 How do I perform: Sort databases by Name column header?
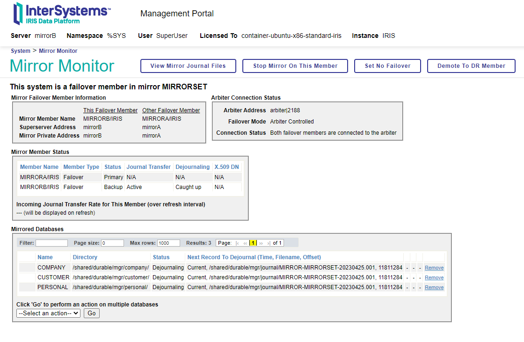45,257
